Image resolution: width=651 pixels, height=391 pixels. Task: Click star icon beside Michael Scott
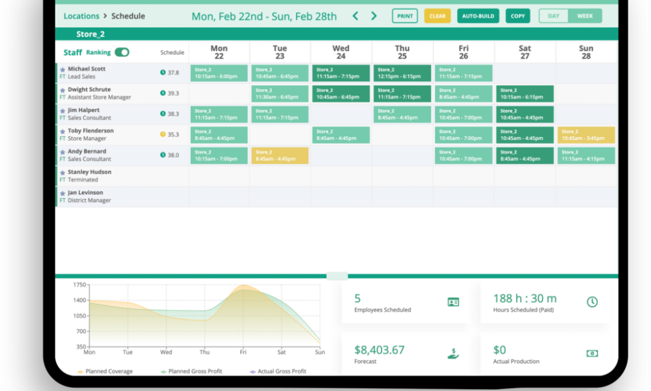[x=62, y=70]
